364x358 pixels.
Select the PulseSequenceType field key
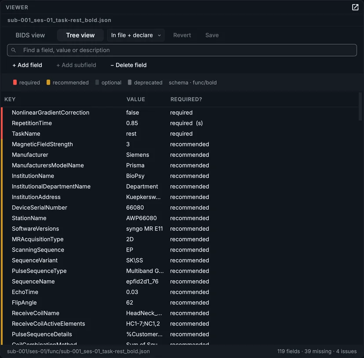39,271
